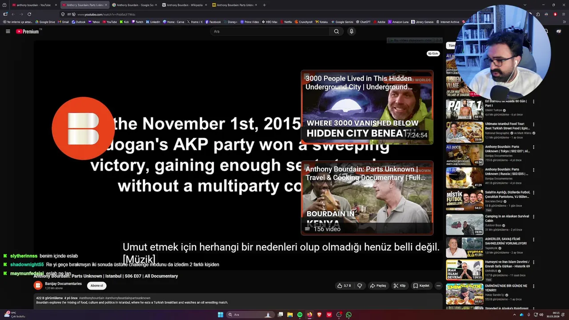The width and height of the screenshot is (569, 320).
Task: Open Prime Video bookmark
Action: pos(249,22)
